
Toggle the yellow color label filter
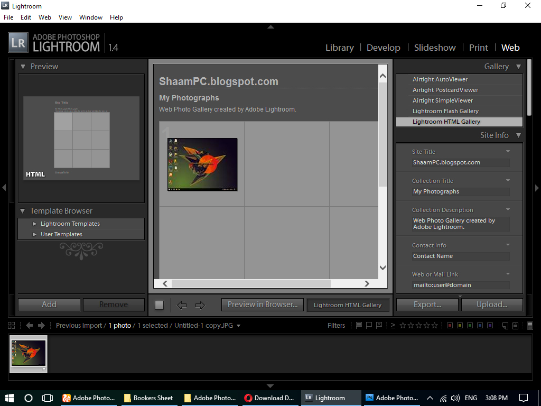tap(460, 326)
